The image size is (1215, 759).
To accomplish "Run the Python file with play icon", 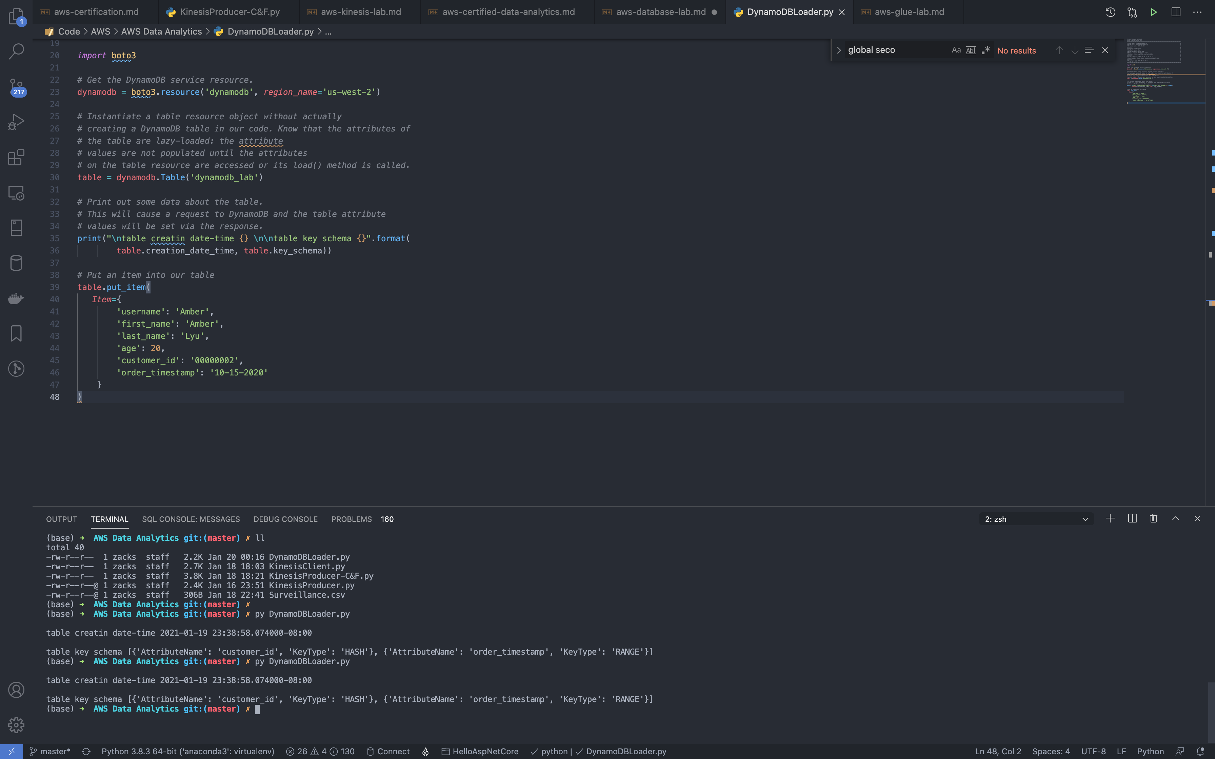I will click(x=1154, y=12).
